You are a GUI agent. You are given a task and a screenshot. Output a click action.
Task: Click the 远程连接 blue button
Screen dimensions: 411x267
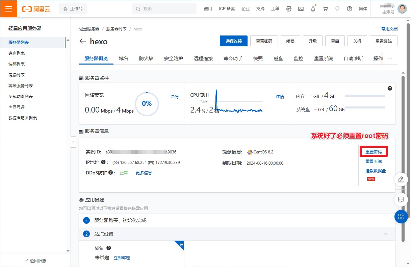[x=234, y=41]
